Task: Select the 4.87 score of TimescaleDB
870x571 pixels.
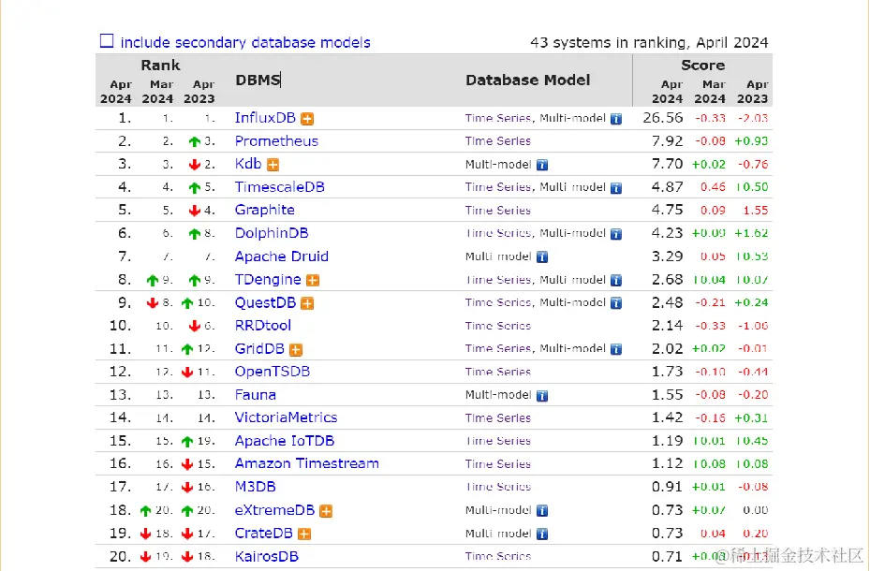Action: click(x=668, y=187)
